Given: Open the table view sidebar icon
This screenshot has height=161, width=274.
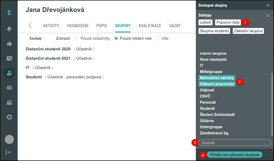Looking at the screenshot, I should [9, 87].
